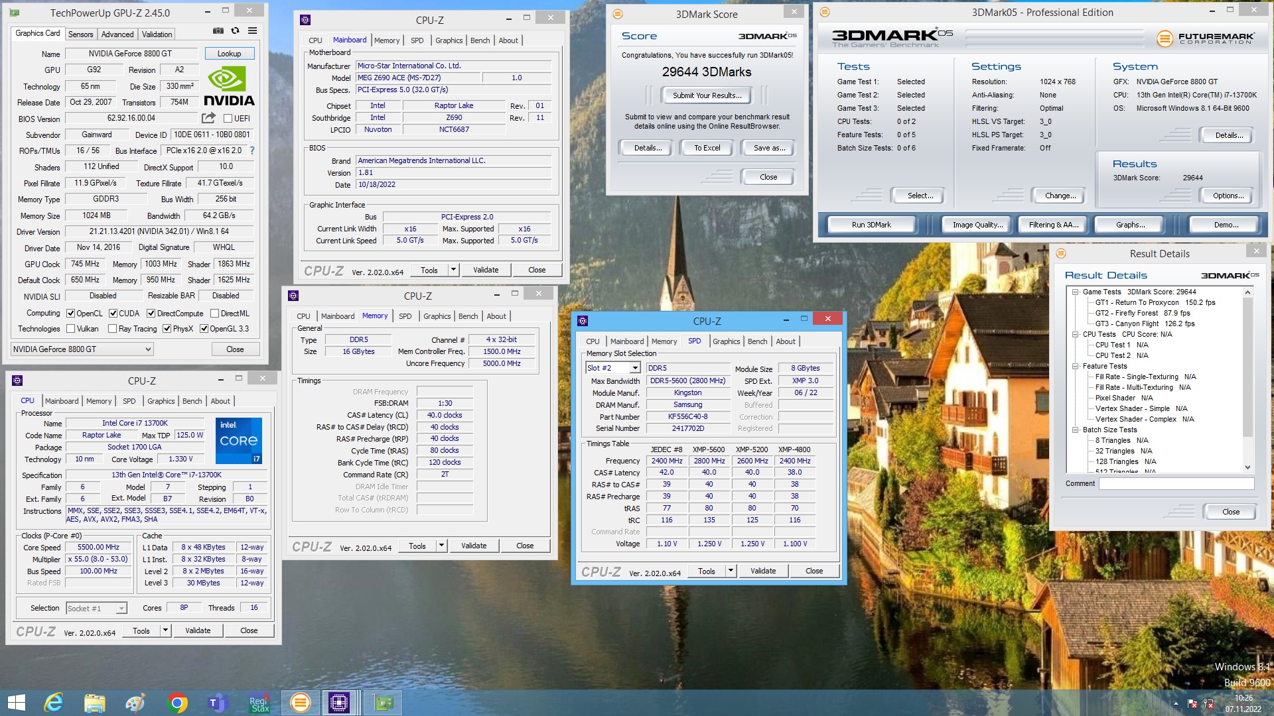Image resolution: width=1274 pixels, height=716 pixels.
Task: Open Paint from the taskbar
Action: [135, 703]
